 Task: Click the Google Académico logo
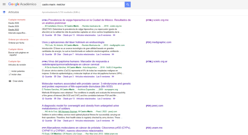(22, 4)
